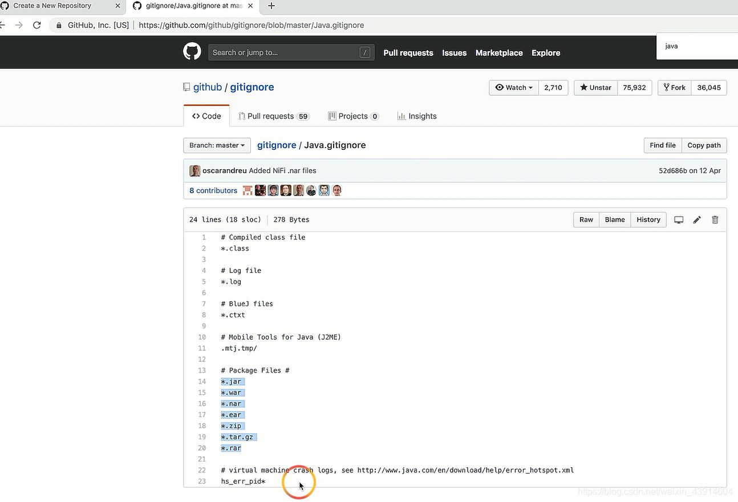View the 36,045 forks count

709,88
